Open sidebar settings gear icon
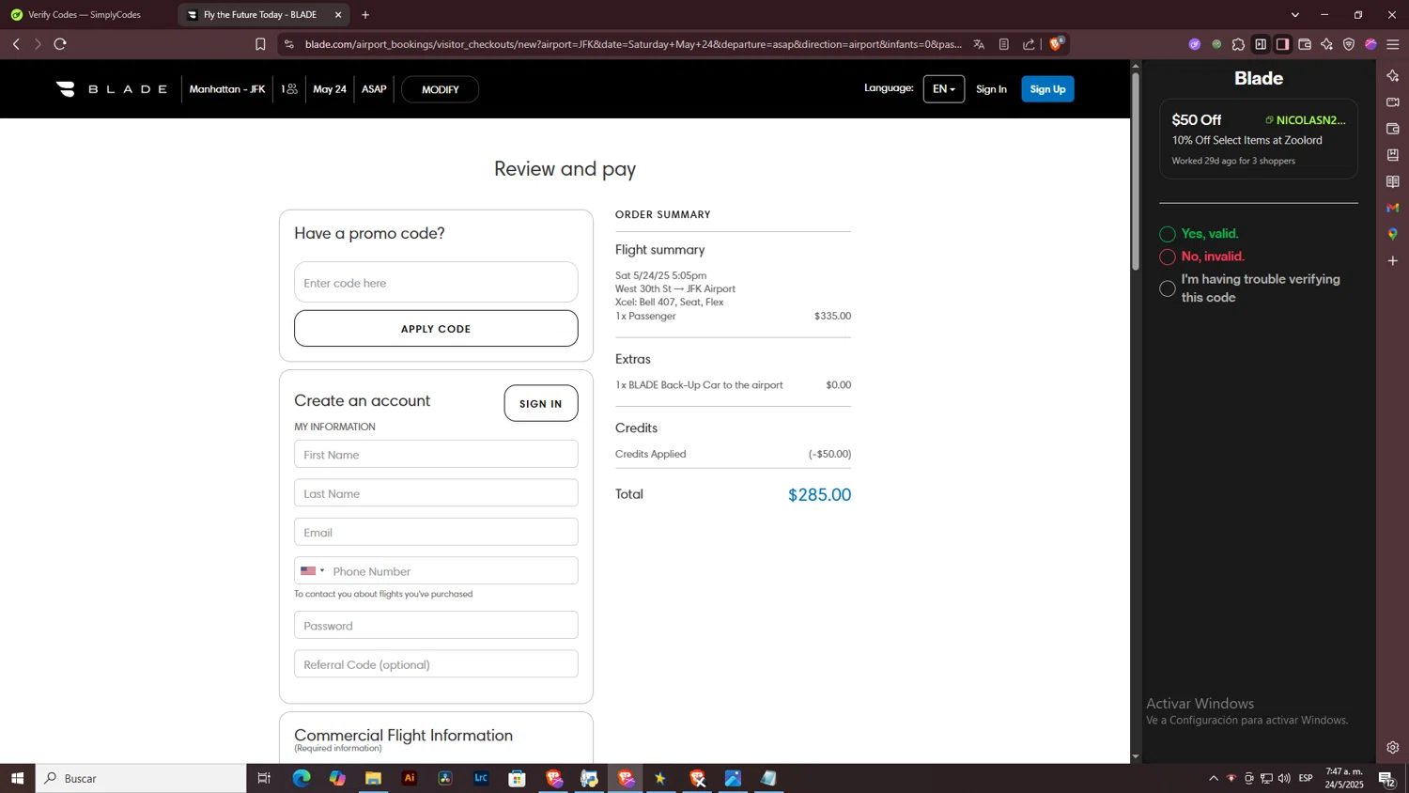The height and width of the screenshot is (793, 1409). pos(1393,748)
